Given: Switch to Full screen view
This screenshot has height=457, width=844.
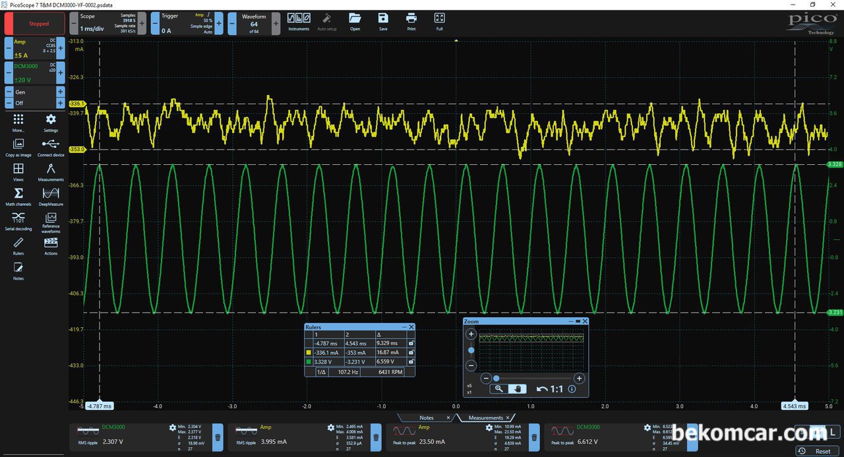Looking at the screenshot, I should click(440, 21).
